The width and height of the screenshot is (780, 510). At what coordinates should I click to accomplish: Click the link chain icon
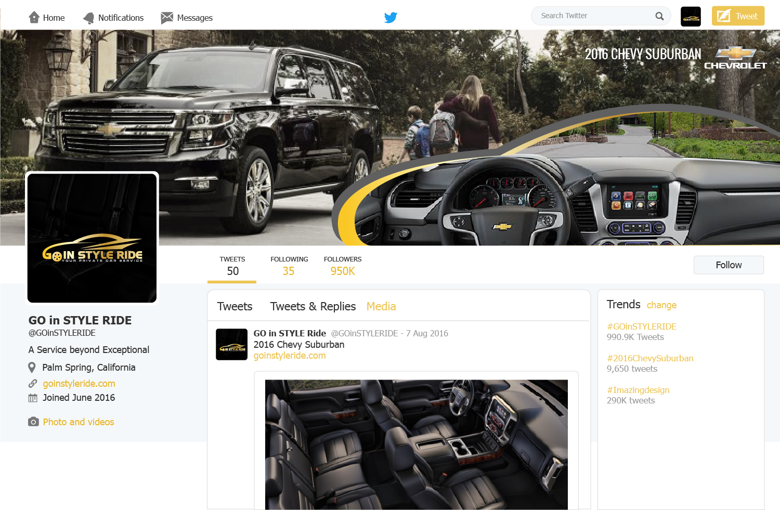tap(33, 384)
